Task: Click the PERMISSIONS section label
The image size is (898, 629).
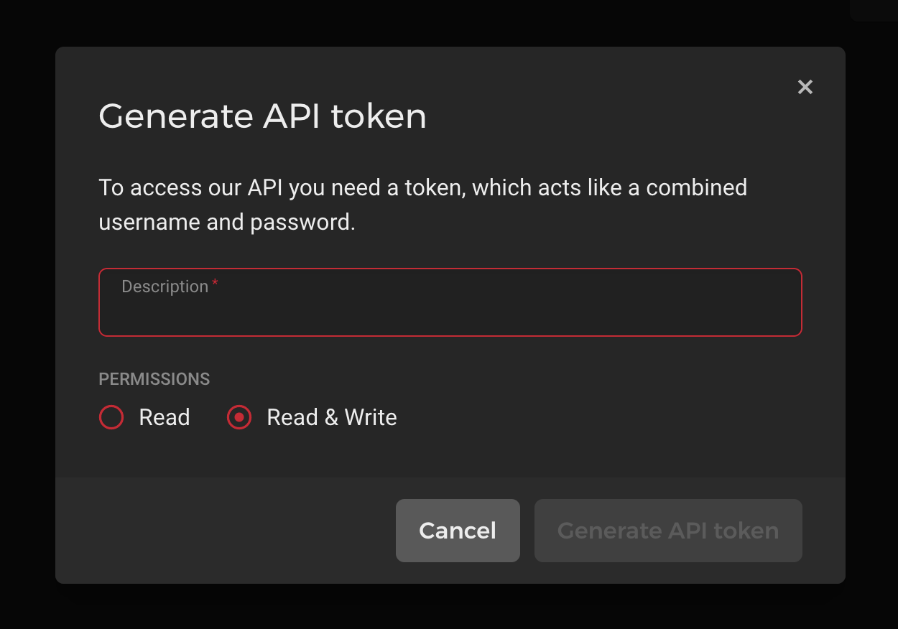Action: tap(154, 378)
